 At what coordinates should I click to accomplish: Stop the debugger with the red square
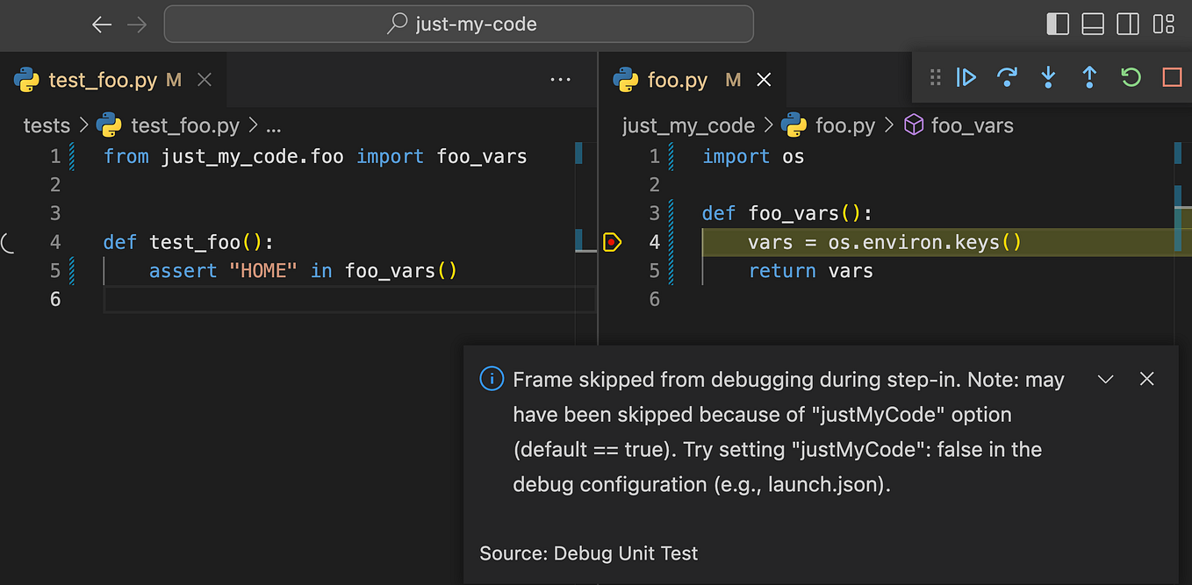(x=1171, y=77)
